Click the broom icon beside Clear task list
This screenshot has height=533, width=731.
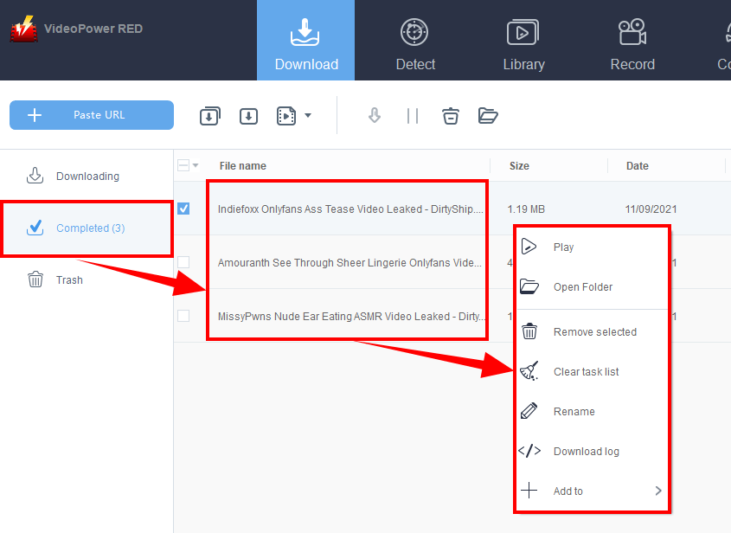tap(529, 370)
